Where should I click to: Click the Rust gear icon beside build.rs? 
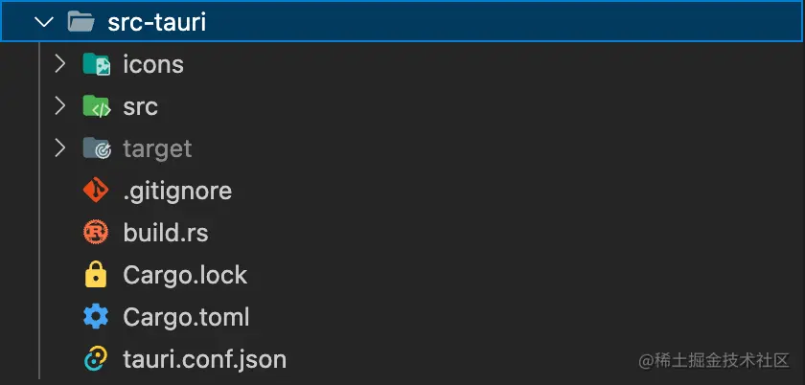(x=96, y=233)
